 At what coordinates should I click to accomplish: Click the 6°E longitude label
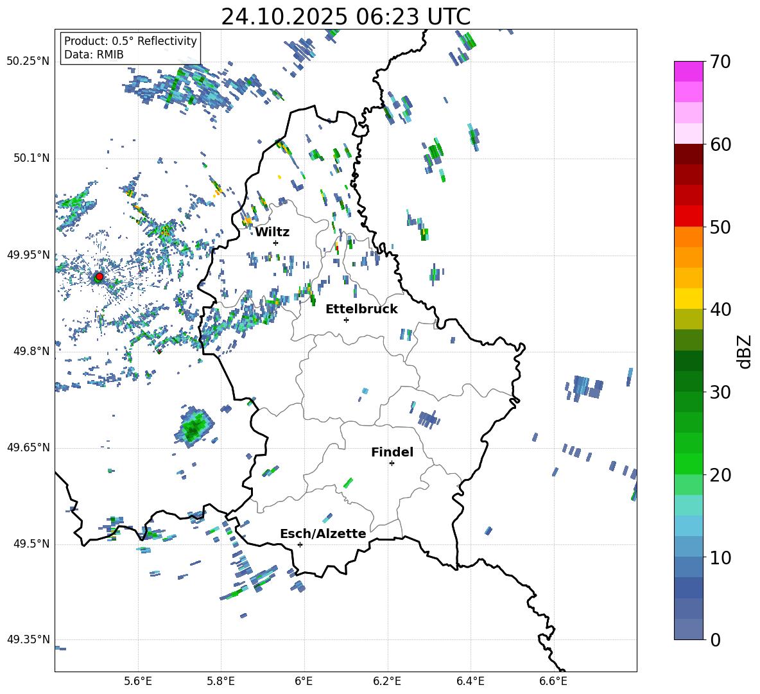click(x=304, y=681)
